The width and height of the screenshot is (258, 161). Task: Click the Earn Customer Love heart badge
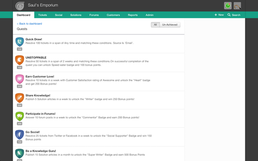20,79
